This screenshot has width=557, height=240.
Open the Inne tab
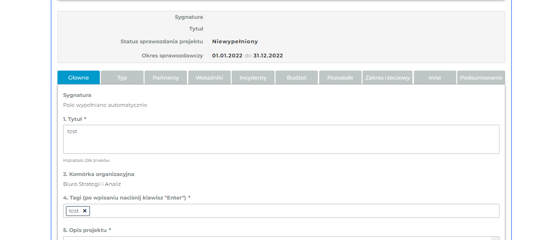pyautogui.click(x=435, y=78)
